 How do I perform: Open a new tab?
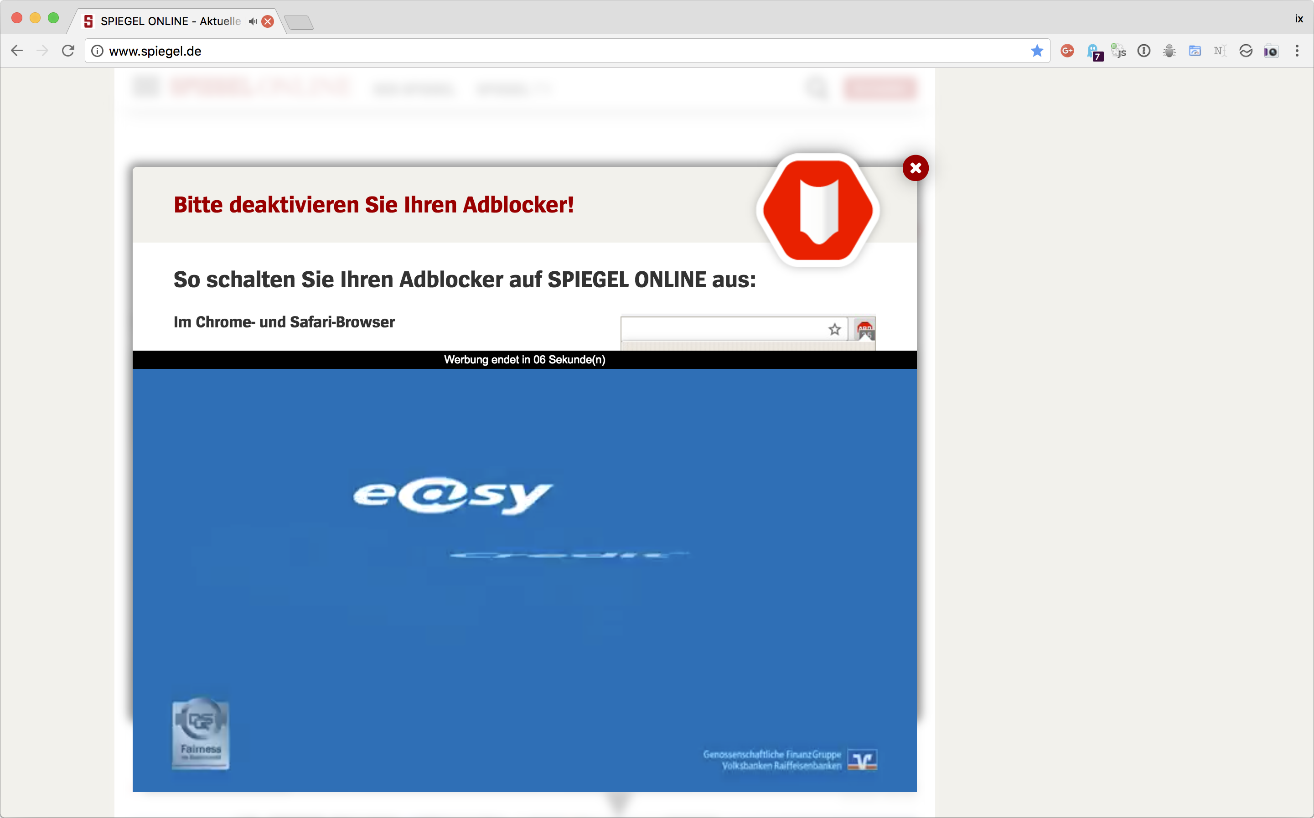[299, 23]
